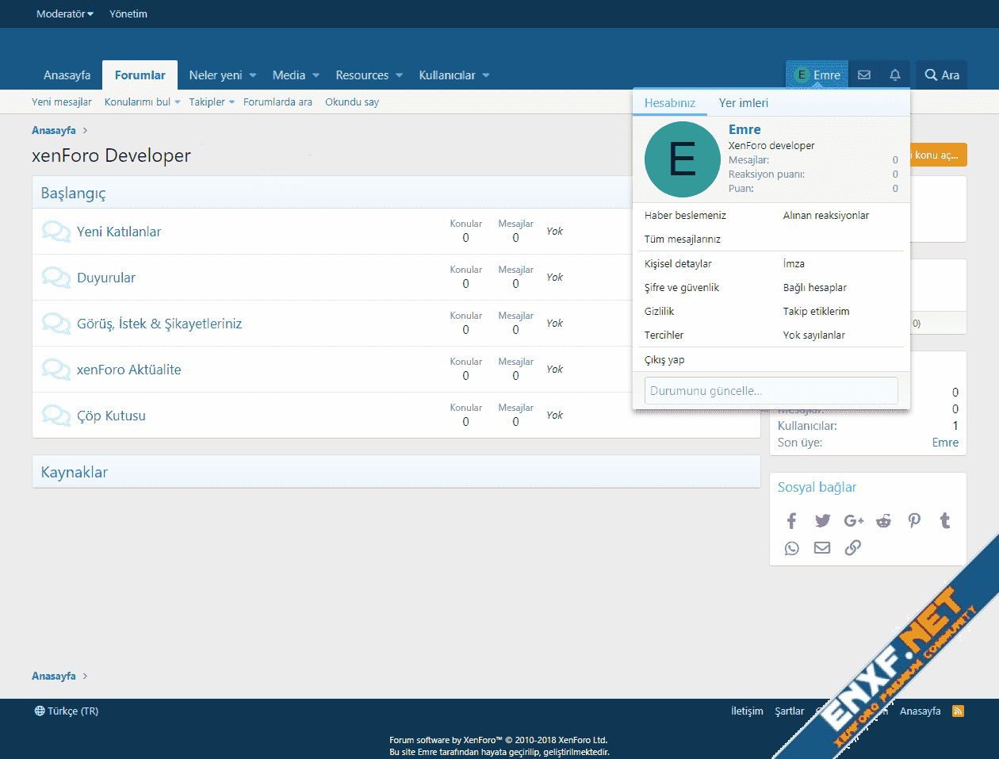
Task: Open the RSS feed icon in footer
Action: tap(958, 711)
